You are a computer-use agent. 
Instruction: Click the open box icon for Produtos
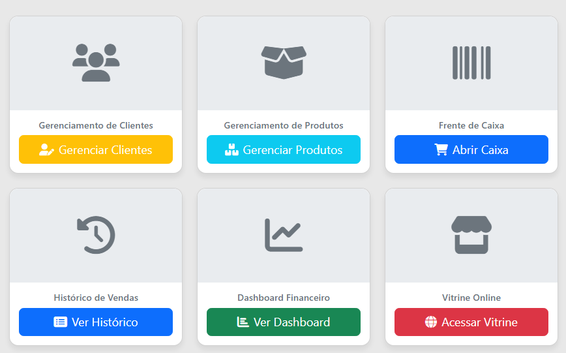pyautogui.click(x=284, y=63)
